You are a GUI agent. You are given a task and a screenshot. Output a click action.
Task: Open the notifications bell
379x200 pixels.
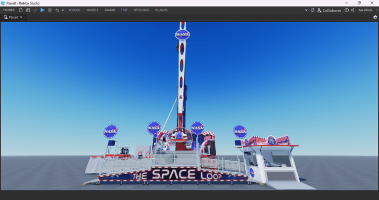click(x=312, y=10)
